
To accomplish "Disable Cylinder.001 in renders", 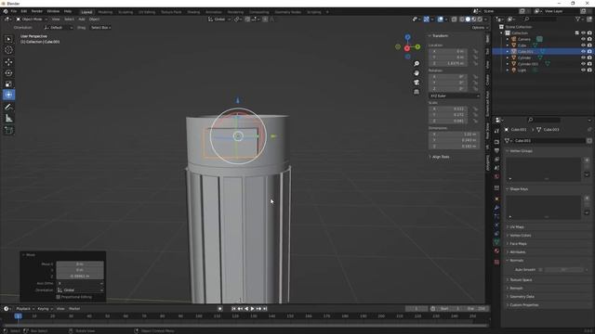I will pos(589,64).
